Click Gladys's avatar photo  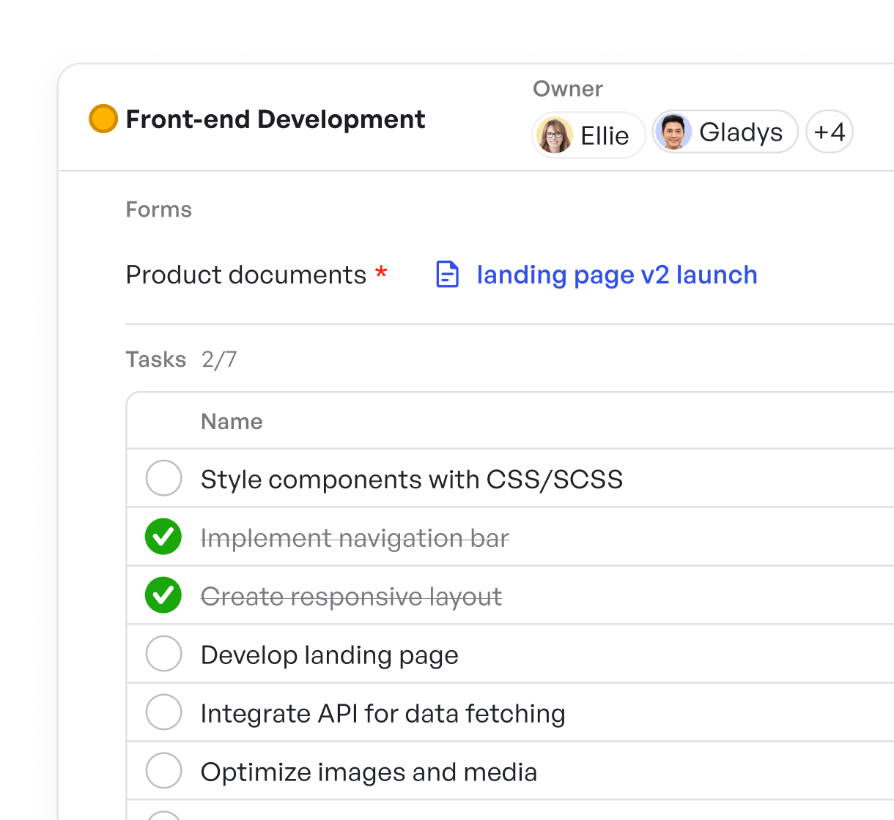coord(673,132)
